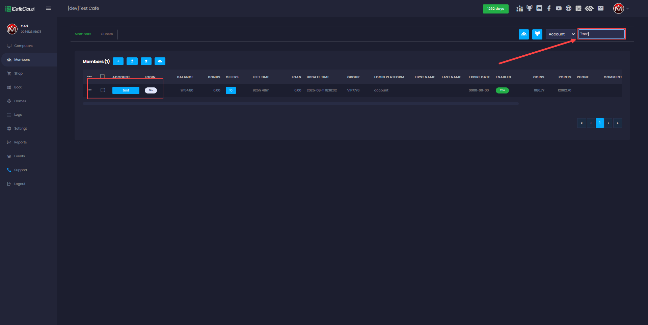Select page 1 in pagination
Viewport: 648px width, 325px height.
600,123
